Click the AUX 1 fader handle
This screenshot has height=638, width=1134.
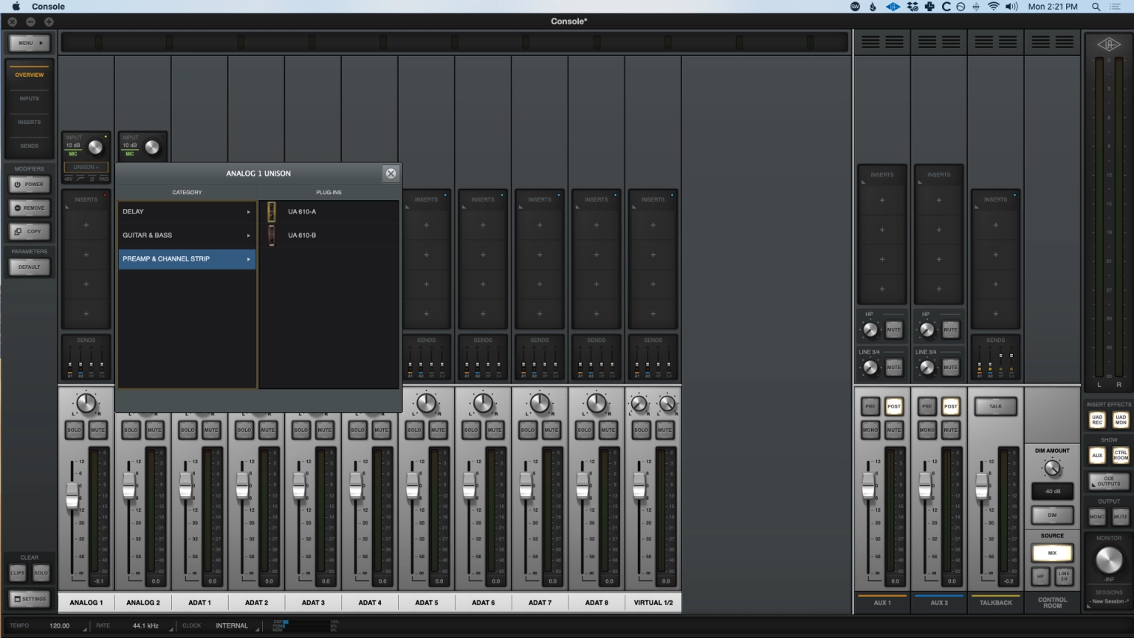(868, 485)
